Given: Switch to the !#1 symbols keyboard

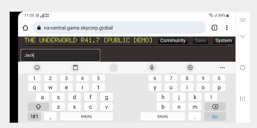Looking at the screenshot, I should [x=34, y=117].
